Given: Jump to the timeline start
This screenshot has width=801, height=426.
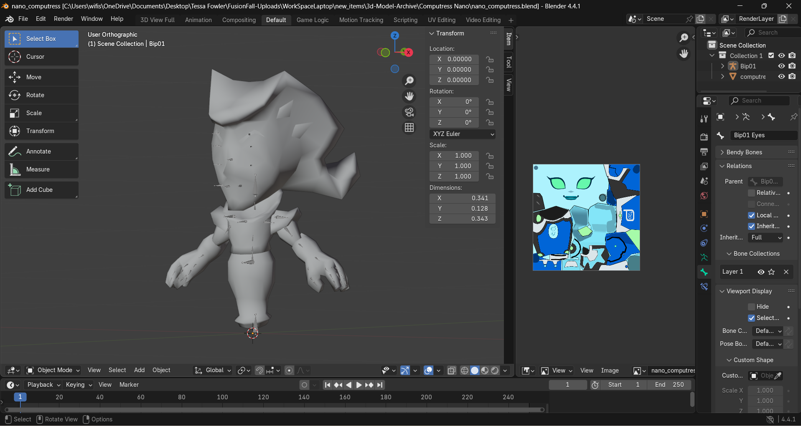Looking at the screenshot, I should (x=328, y=385).
